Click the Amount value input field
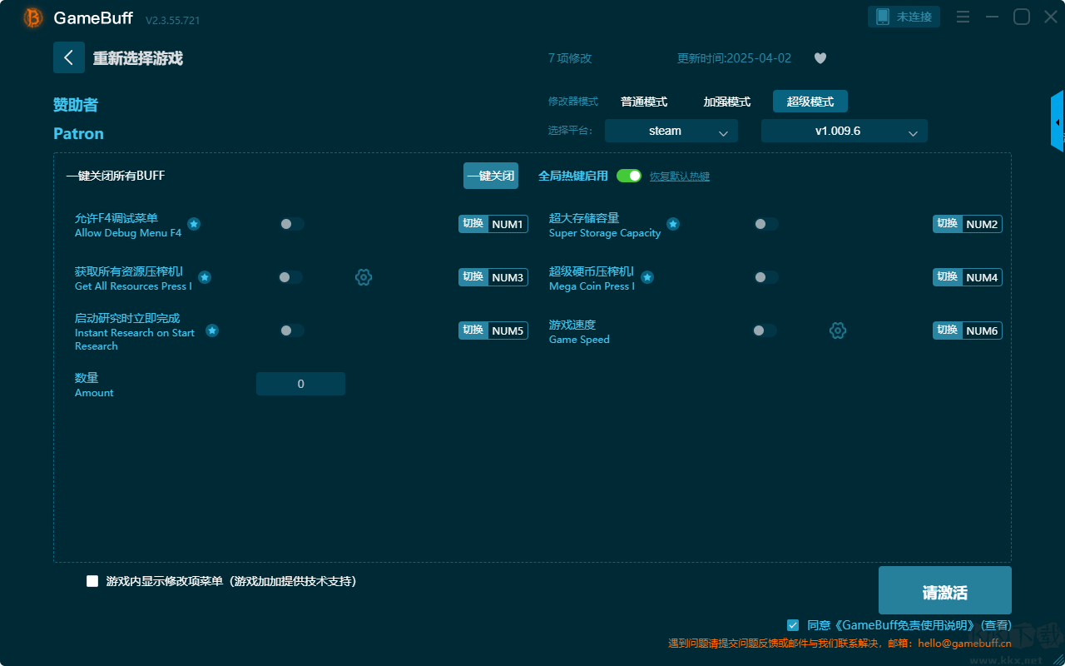Screen dimensions: 1065x666 coord(300,384)
